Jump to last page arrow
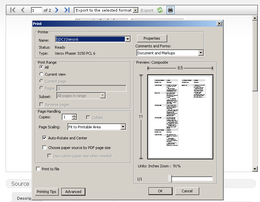Viewport: 260px width, 202px height. (x=67, y=10)
